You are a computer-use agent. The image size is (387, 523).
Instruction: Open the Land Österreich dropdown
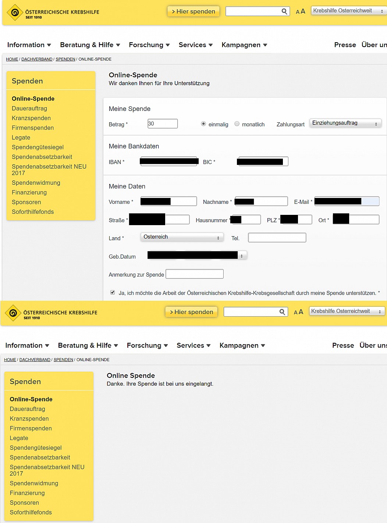click(182, 237)
